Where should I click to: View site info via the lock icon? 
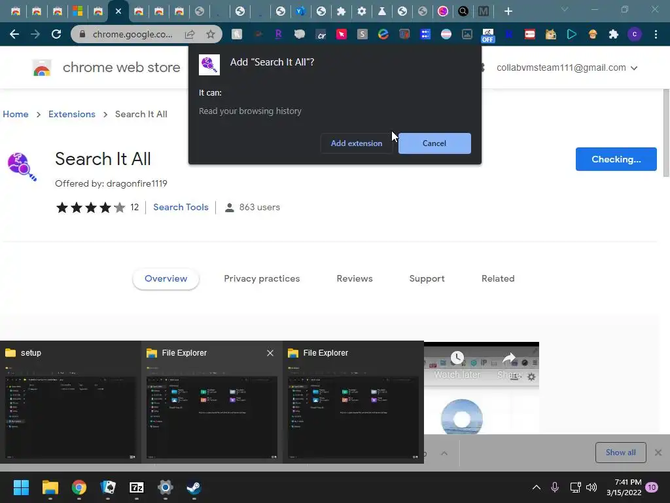[x=82, y=34]
